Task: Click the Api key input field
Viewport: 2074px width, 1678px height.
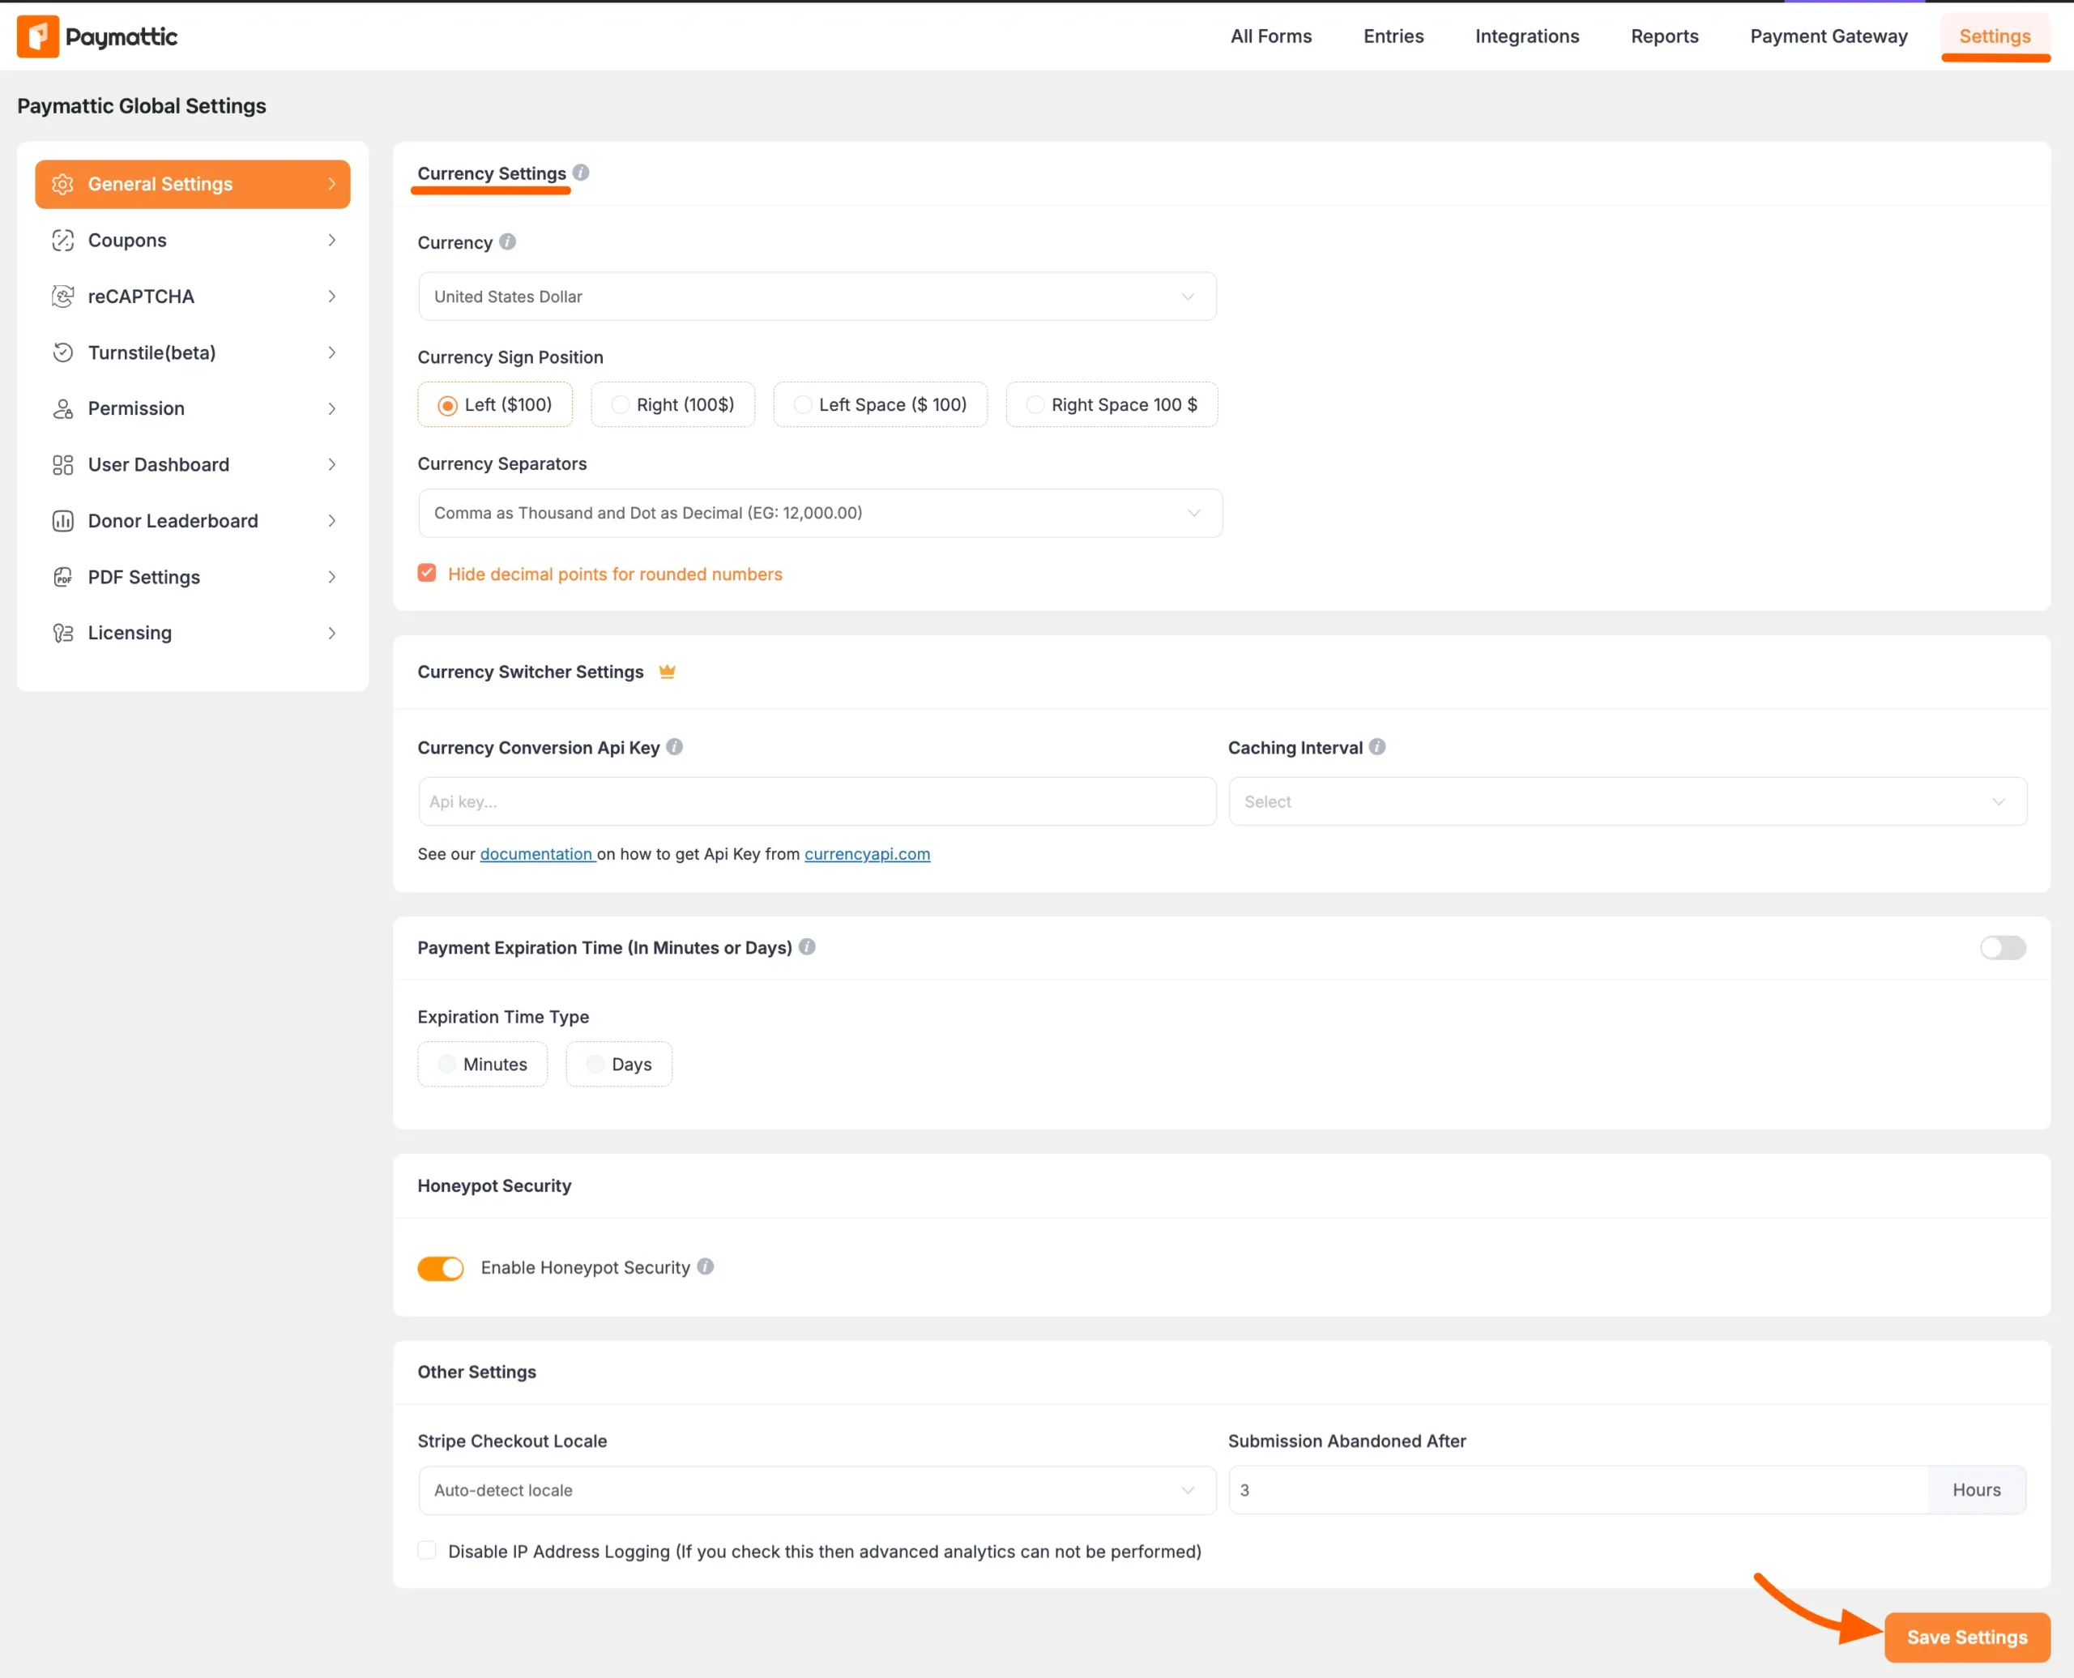Action: 817,801
